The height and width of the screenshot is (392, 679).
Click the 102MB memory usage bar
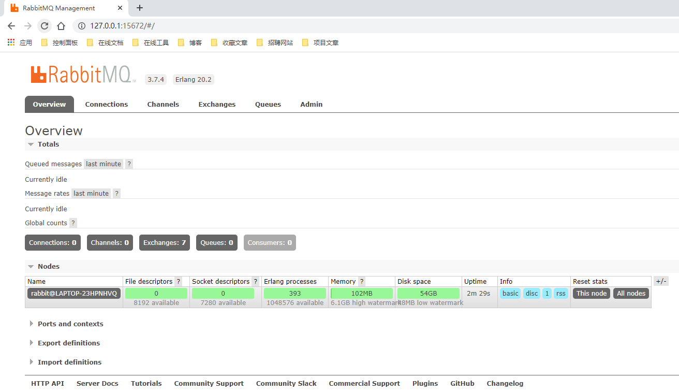point(362,293)
